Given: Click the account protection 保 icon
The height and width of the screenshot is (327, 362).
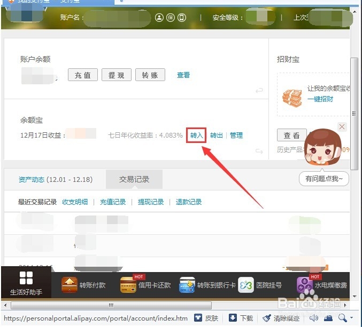Looking at the screenshot, I should [x=171, y=18].
